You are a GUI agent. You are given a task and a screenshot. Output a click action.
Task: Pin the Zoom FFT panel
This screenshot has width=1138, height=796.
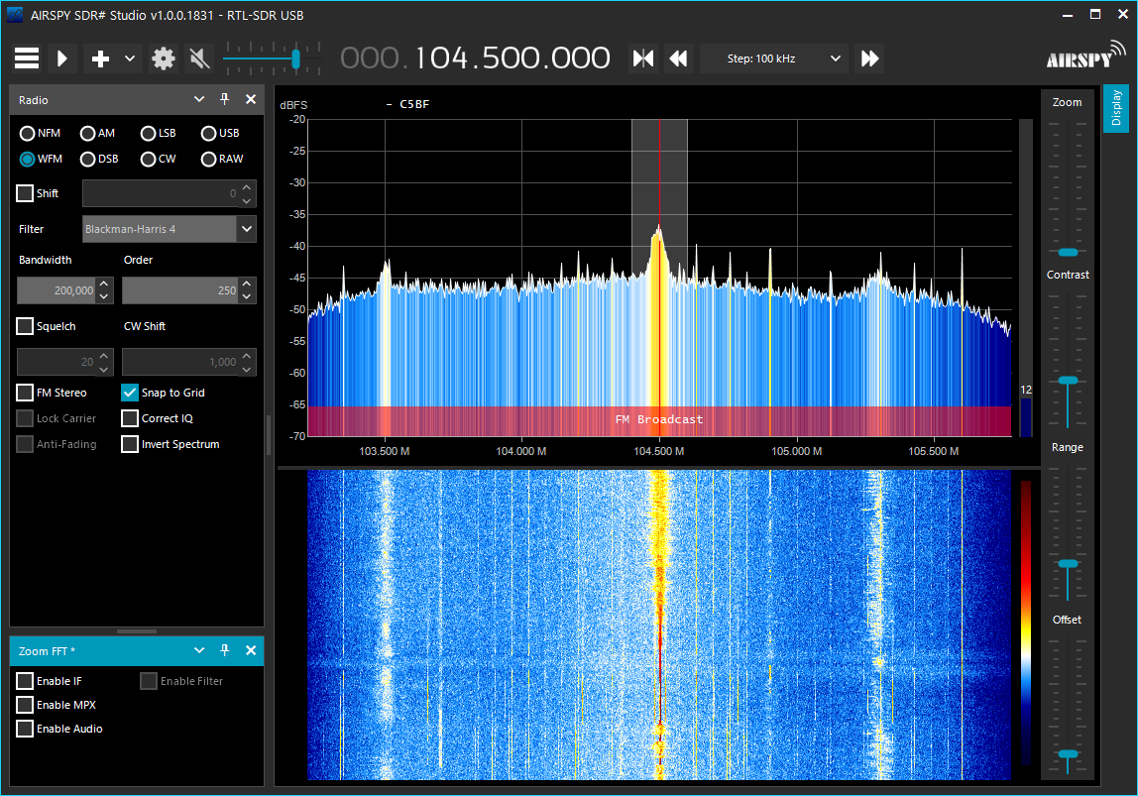(224, 650)
